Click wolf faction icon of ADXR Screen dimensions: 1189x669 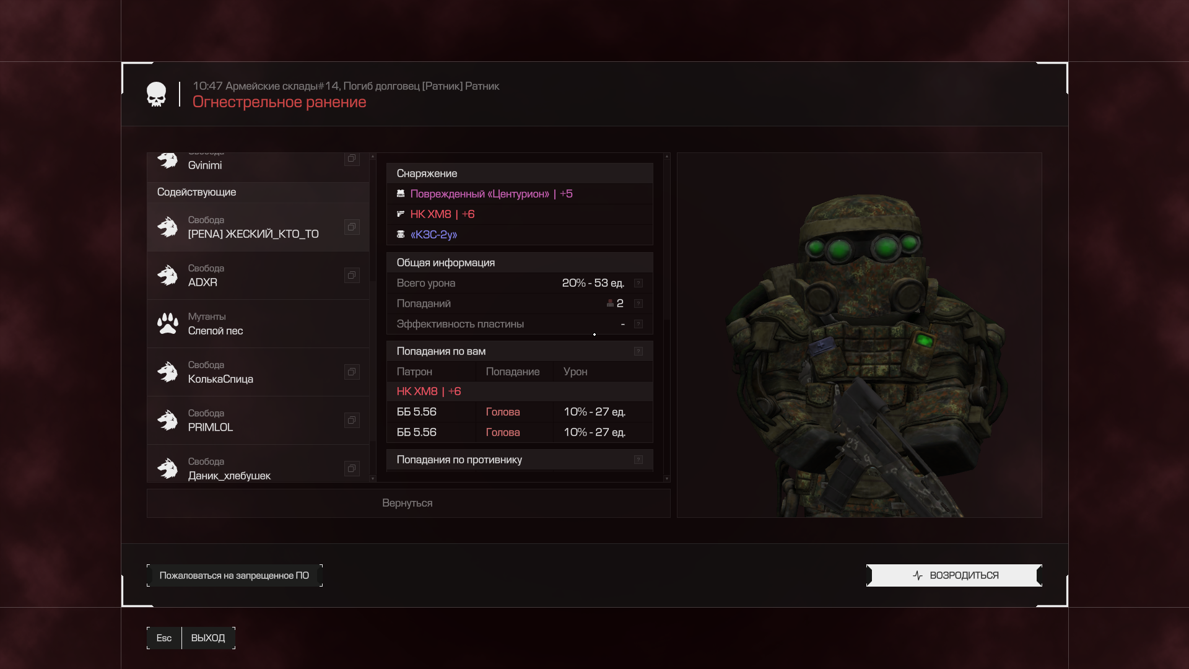(x=167, y=275)
